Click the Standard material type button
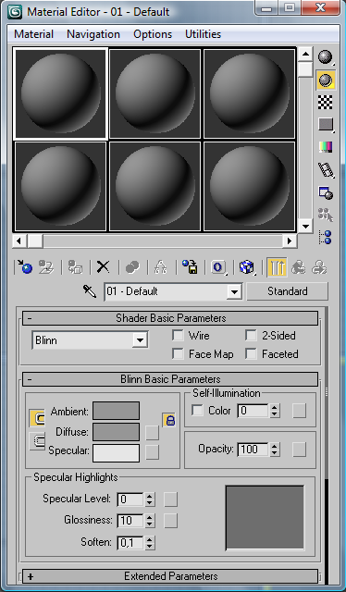 tap(287, 291)
